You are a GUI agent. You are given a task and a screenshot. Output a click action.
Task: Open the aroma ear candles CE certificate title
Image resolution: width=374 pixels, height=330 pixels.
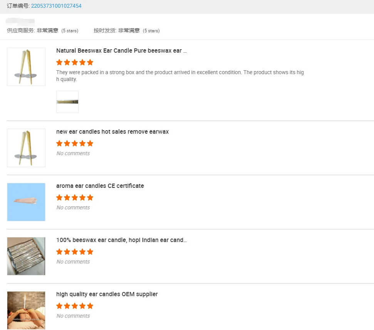(x=100, y=186)
